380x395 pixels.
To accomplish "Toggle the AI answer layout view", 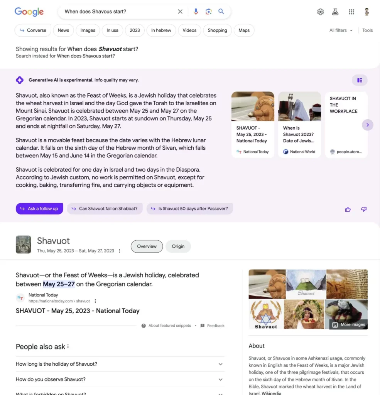I will tap(360, 80).
